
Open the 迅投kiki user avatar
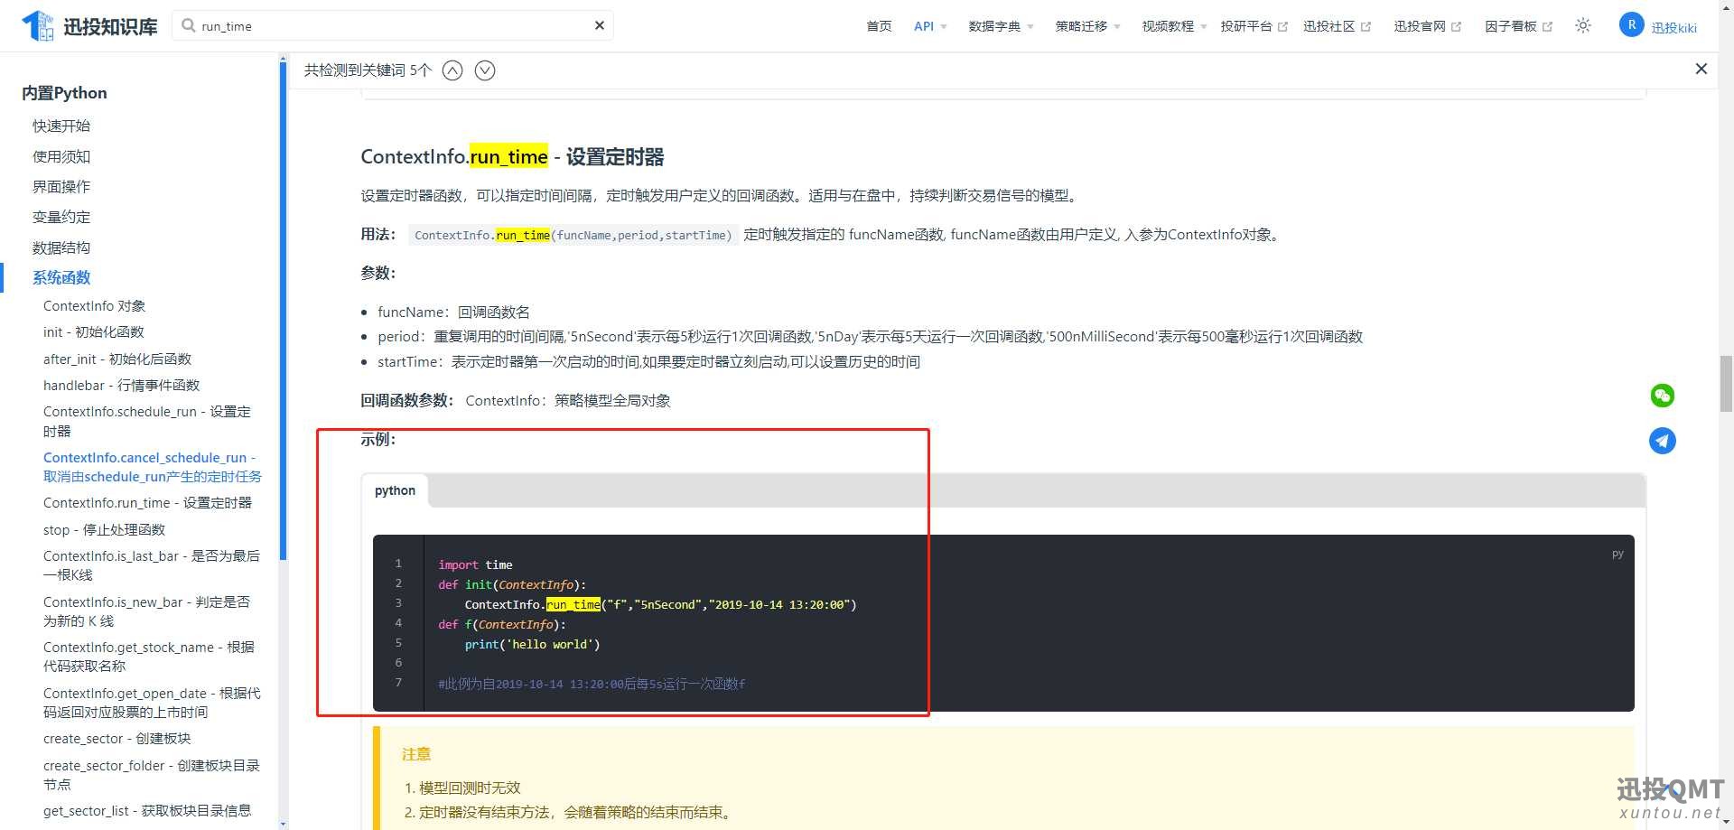pyautogui.click(x=1631, y=25)
